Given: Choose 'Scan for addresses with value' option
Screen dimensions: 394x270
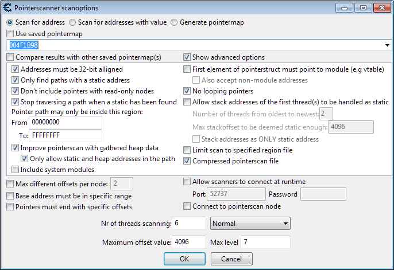Looking at the screenshot, I should (72, 22).
